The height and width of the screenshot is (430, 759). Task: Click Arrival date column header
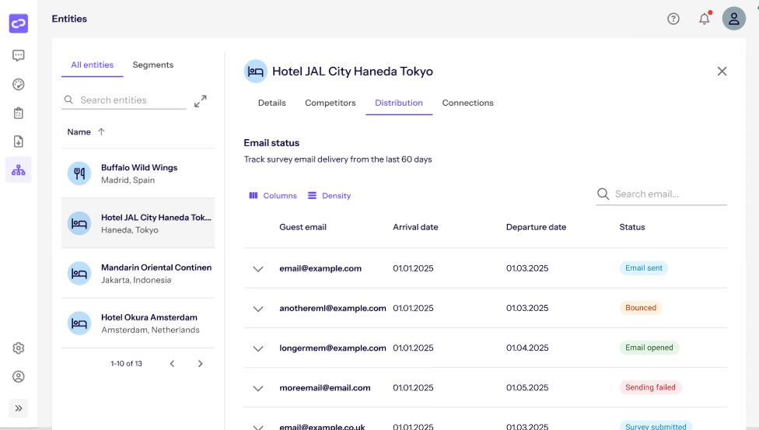click(x=415, y=227)
